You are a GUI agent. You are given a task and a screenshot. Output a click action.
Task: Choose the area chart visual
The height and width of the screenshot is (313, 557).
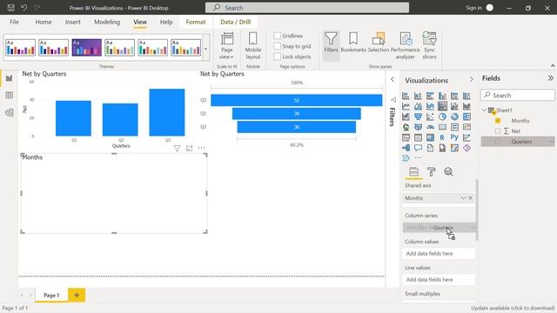418,106
